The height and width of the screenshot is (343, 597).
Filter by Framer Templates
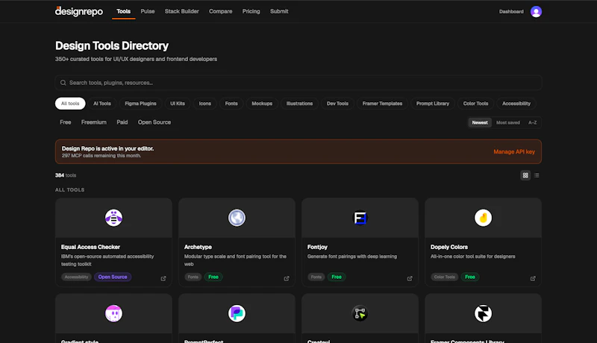click(382, 104)
